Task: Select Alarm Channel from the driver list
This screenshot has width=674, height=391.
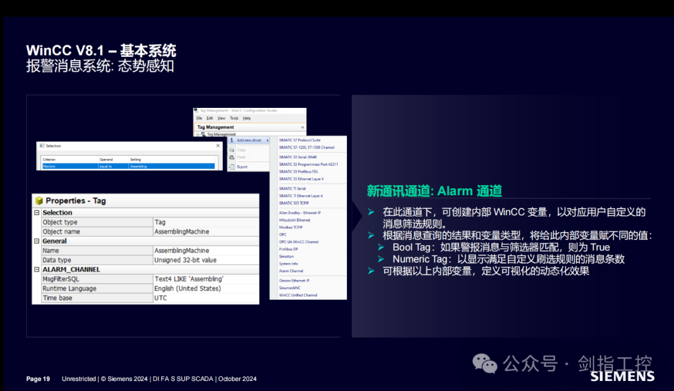Action: tap(291, 271)
